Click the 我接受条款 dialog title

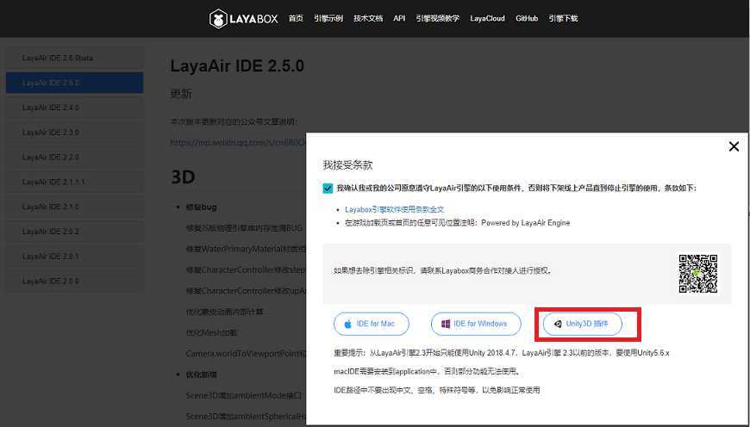pyautogui.click(x=347, y=165)
